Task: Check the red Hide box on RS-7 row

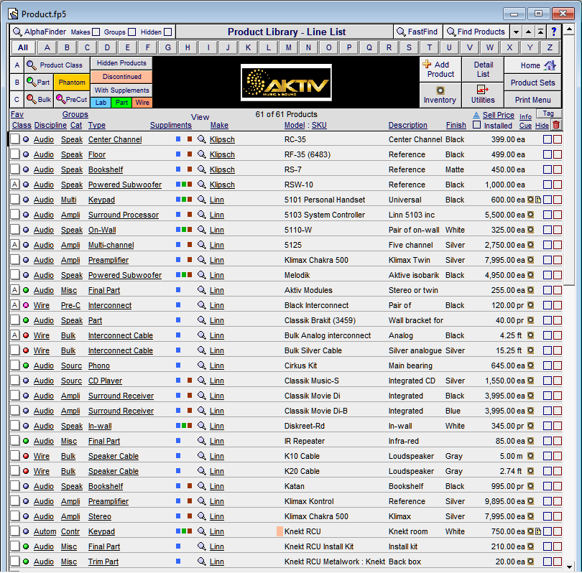Action: [x=558, y=169]
